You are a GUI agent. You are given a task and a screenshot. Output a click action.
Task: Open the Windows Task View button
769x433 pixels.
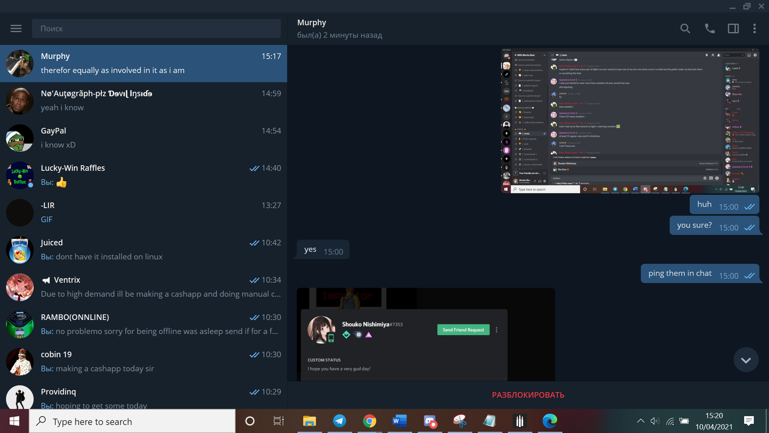278,421
